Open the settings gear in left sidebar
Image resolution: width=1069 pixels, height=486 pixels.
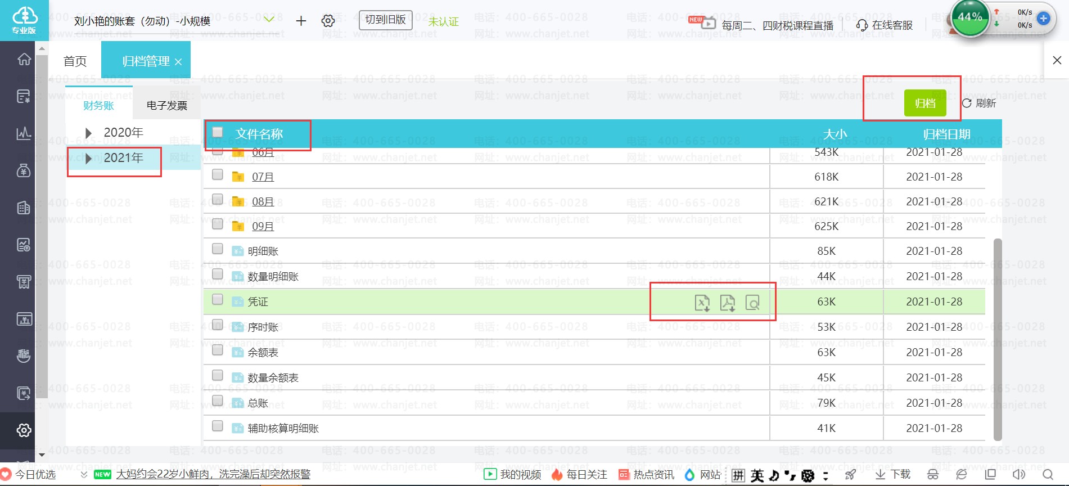click(24, 430)
